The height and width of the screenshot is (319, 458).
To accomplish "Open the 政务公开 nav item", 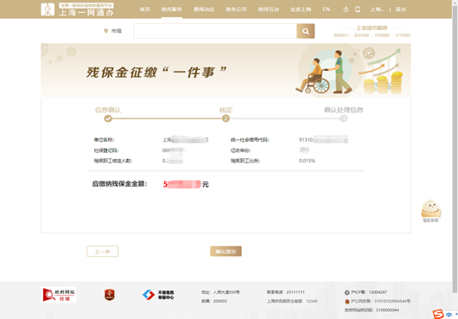I will pyautogui.click(x=236, y=10).
